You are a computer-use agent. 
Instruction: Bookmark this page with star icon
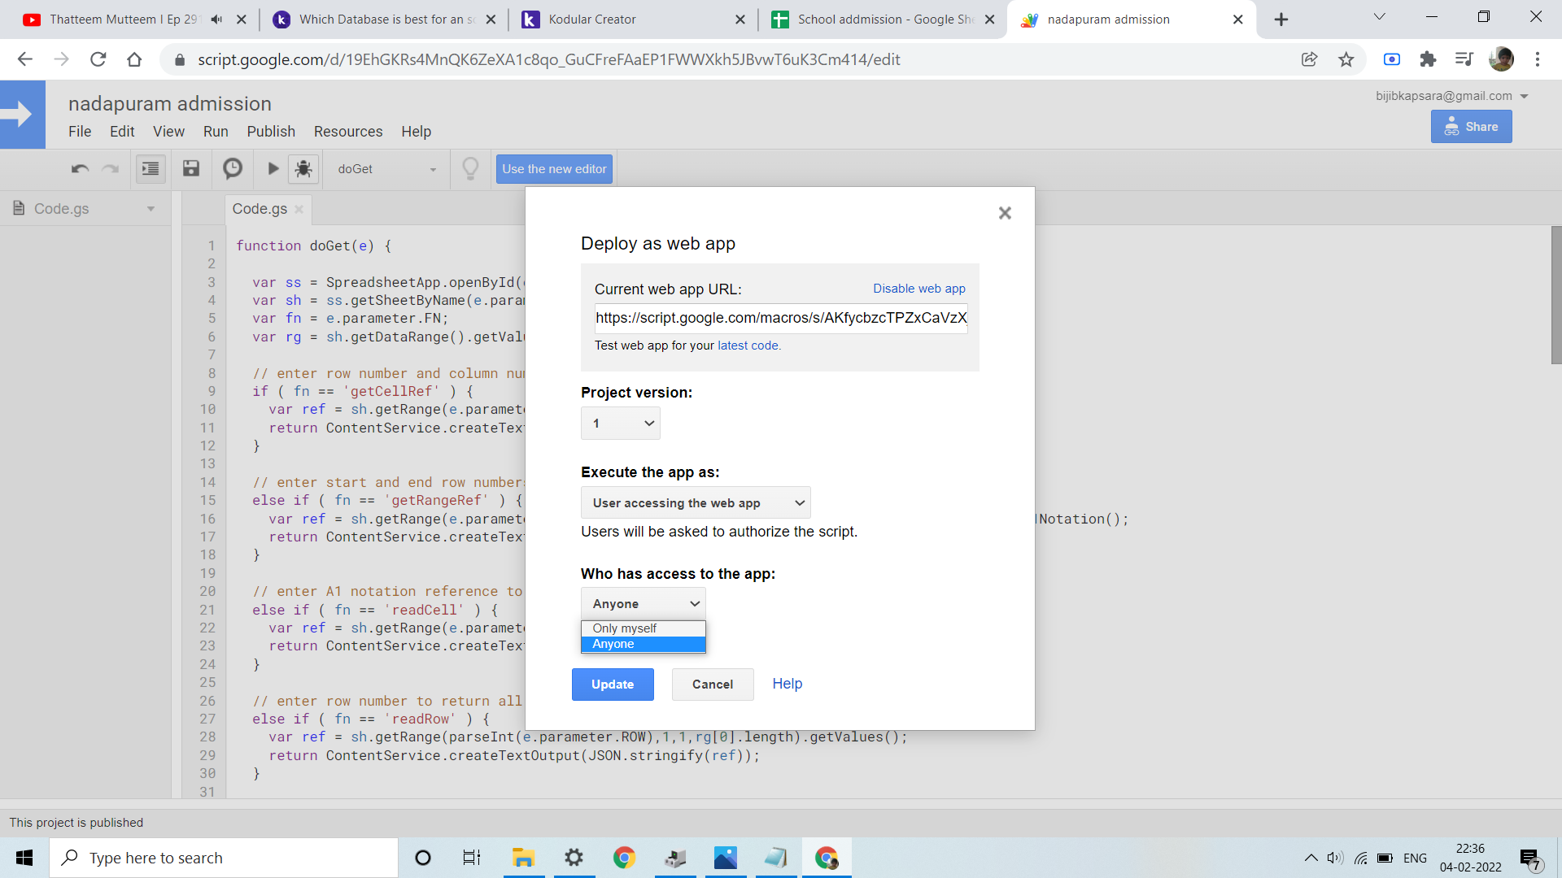[1346, 59]
